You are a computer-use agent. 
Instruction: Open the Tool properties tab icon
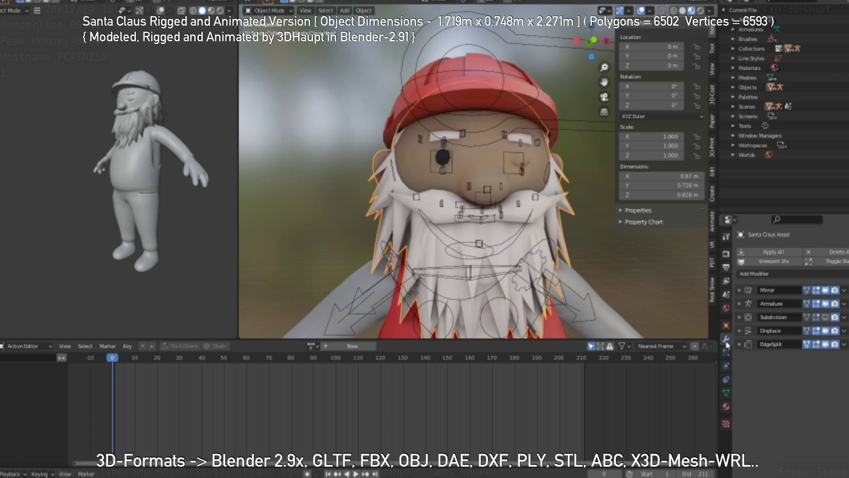pyautogui.click(x=726, y=237)
